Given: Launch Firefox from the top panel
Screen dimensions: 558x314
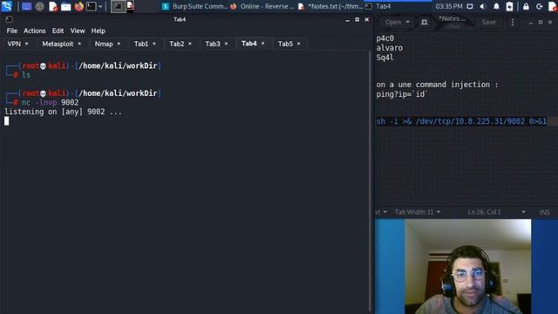Looking at the screenshot, I should (79, 6).
